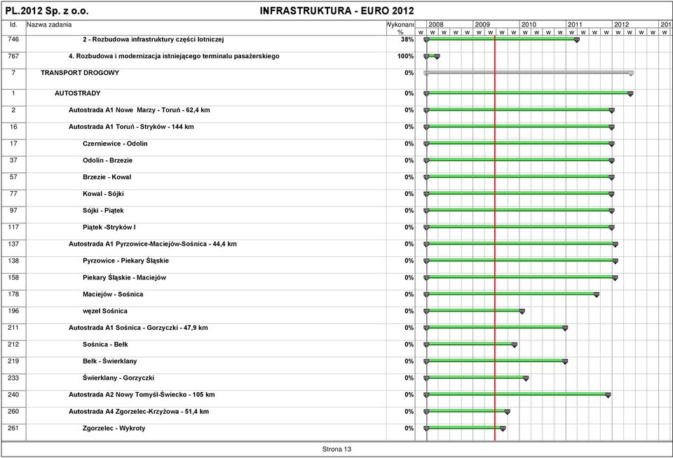The height and width of the screenshot is (458, 673).
Task: Click the Sójki - Piątek task
Action: pos(103,211)
